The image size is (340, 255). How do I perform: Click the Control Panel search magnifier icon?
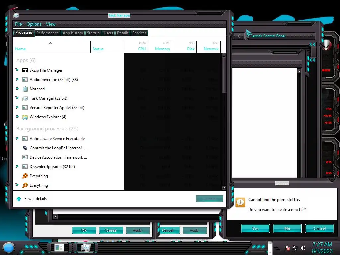[x=311, y=36]
